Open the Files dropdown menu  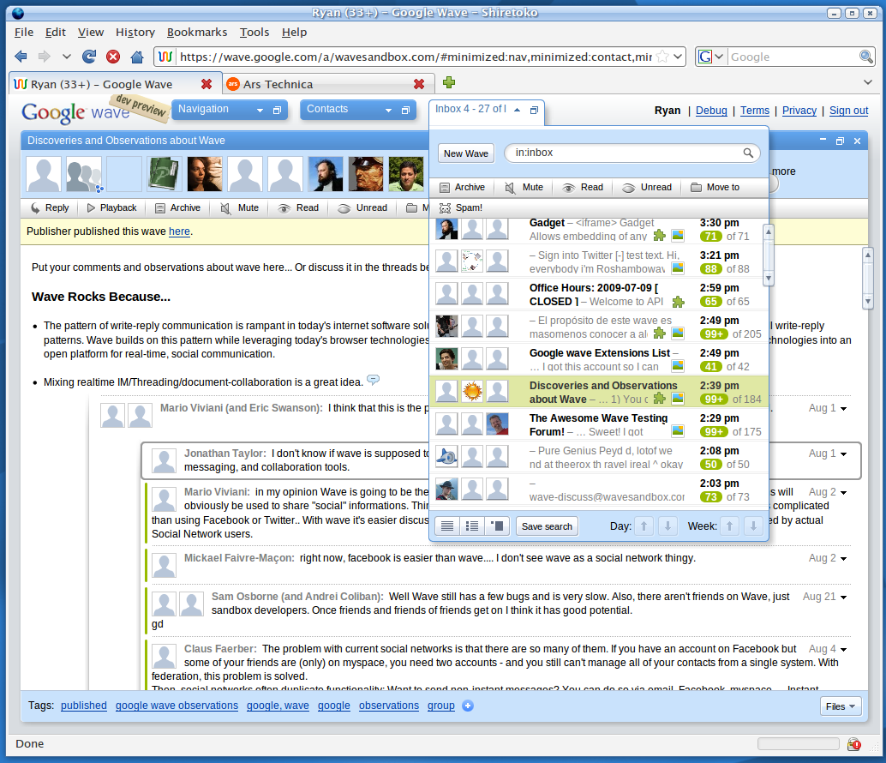[x=840, y=706]
